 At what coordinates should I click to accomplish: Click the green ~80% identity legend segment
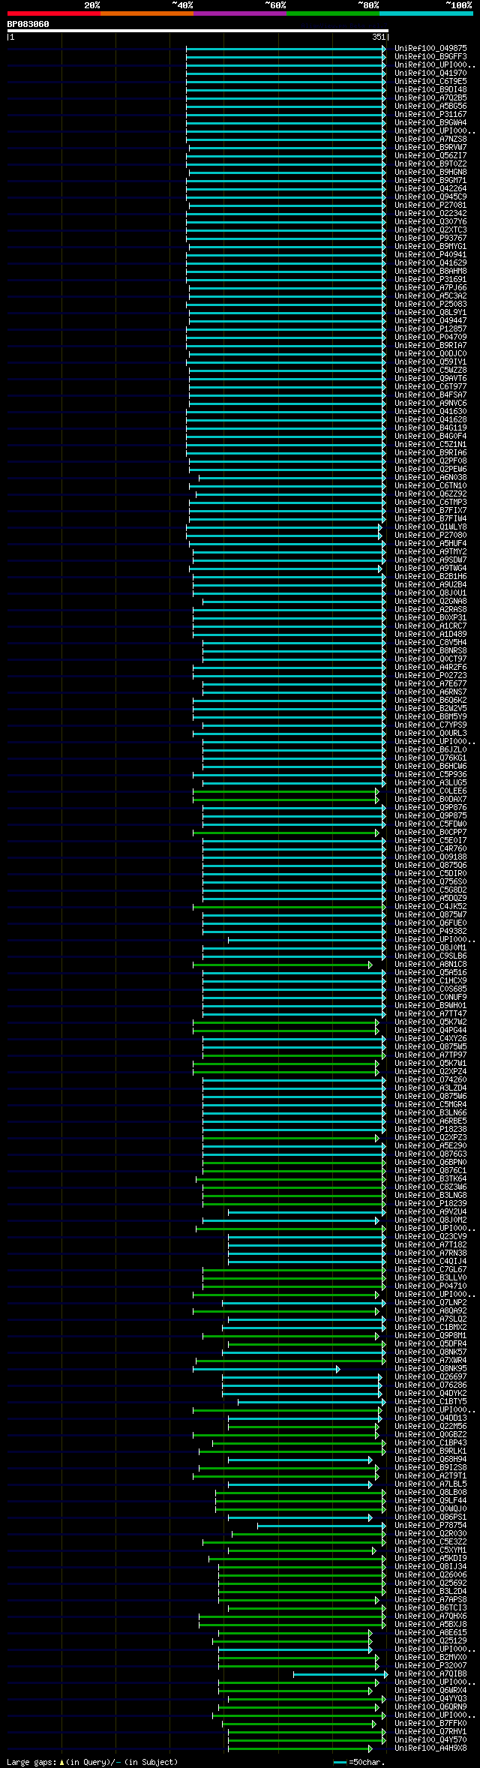(333, 14)
